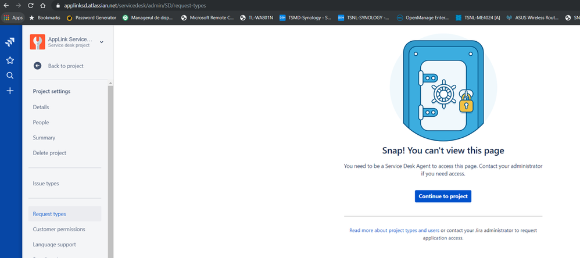Go to browser home page icon

coord(43,6)
